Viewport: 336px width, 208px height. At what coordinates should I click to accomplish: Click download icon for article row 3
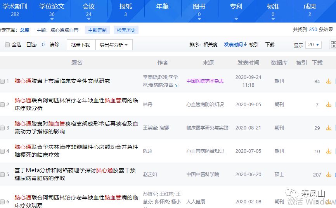(328, 128)
